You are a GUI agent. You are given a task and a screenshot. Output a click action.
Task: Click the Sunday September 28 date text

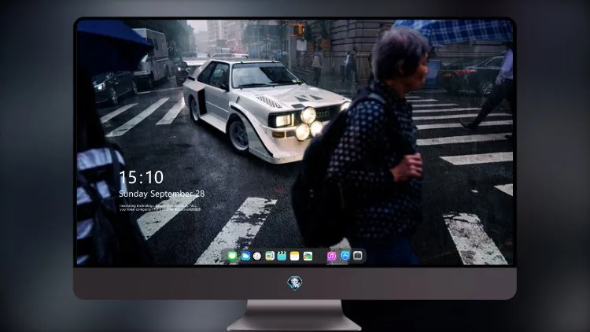[x=162, y=194]
